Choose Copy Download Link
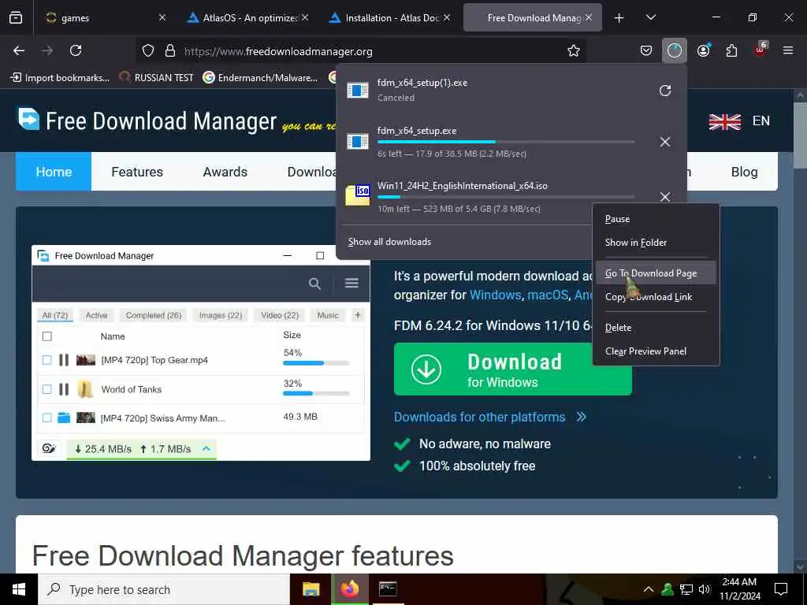 pos(656,297)
